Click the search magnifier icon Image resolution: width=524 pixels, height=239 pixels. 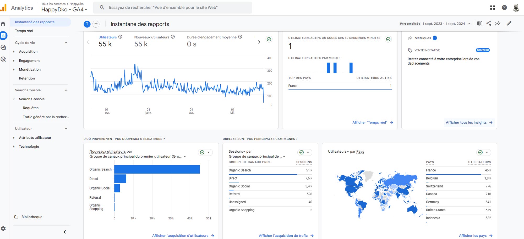tap(102, 8)
